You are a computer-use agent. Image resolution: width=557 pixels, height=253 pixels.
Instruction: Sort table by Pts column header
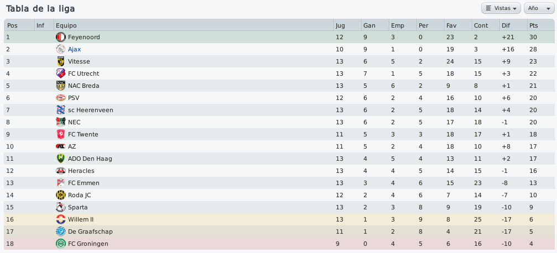(540, 25)
